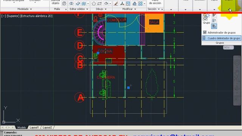
Task: Click the 3D mirror icon in Modificar panel
Action: coord(135,3)
